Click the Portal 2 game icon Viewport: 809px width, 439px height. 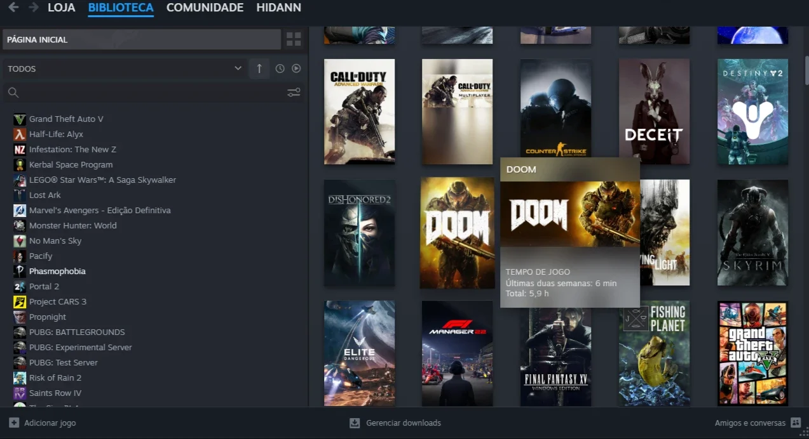pos(20,286)
